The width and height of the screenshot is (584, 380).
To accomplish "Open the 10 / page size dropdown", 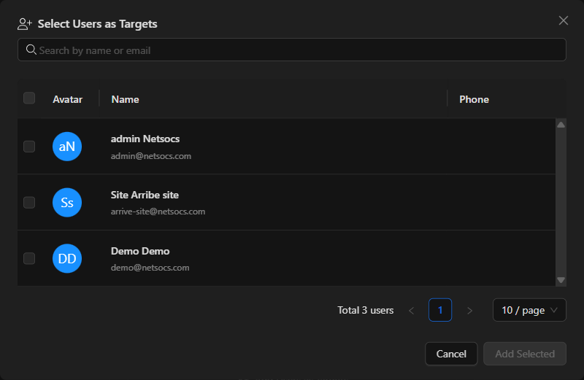I will point(529,310).
